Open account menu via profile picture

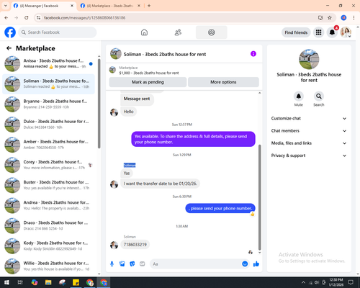tap(346, 32)
